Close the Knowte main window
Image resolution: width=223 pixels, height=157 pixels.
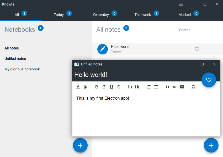pyautogui.click(x=217, y=4)
